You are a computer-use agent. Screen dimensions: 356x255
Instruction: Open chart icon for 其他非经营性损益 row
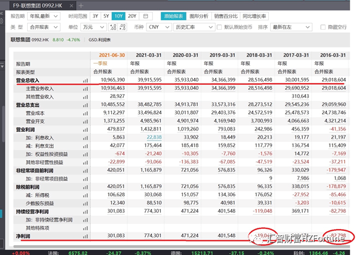click(x=85, y=163)
